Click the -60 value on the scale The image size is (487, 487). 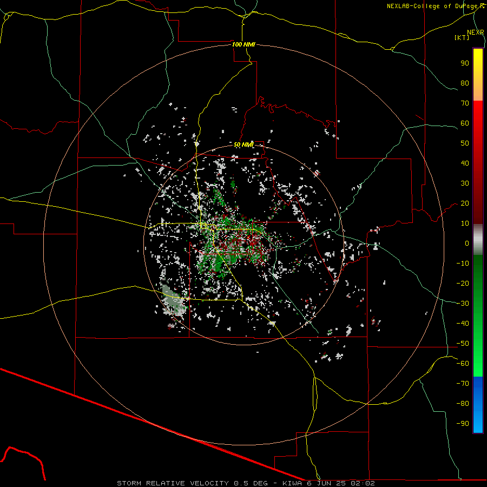click(x=463, y=364)
